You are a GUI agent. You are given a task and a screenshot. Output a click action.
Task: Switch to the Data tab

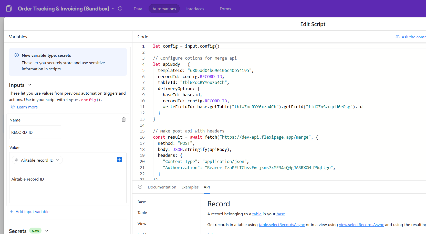(x=138, y=9)
